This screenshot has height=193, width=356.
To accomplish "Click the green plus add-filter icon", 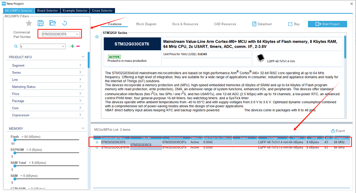I will (73, 46).
